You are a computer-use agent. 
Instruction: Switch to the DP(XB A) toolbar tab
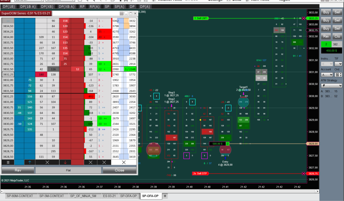coord(67,7)
